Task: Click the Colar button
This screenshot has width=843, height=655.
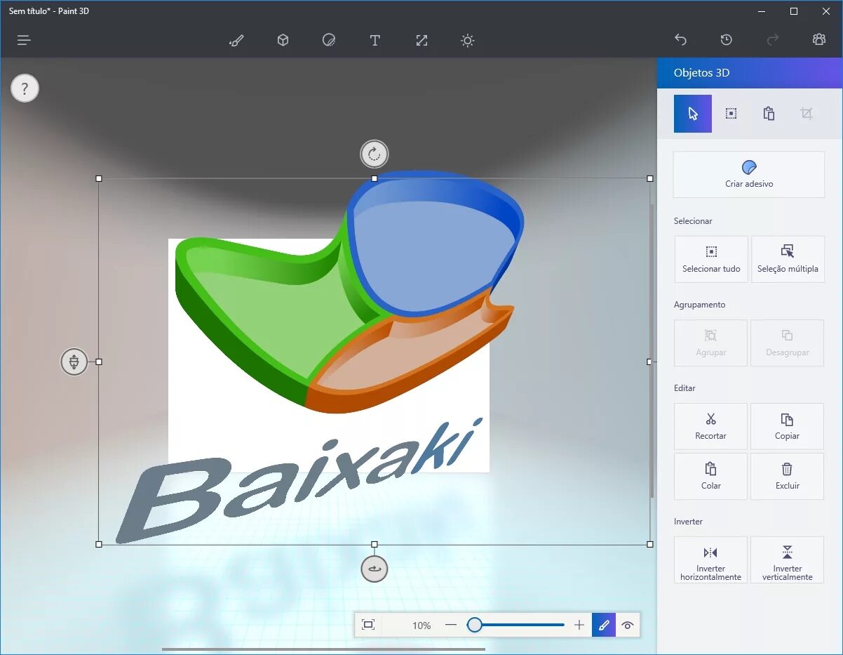Action: click(711, 476)
